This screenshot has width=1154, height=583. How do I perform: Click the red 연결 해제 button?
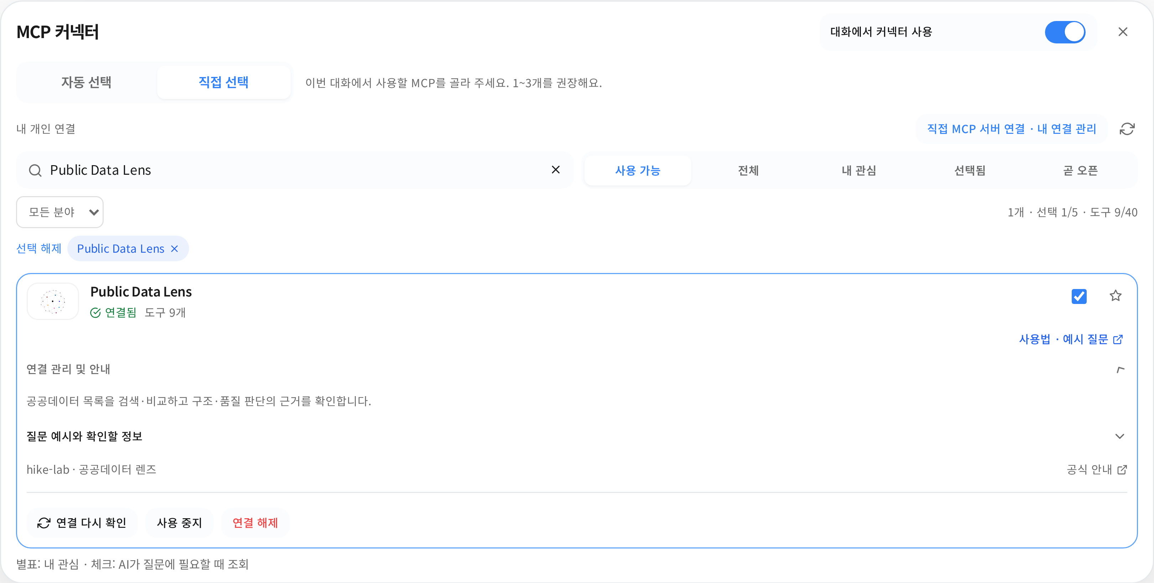coord(255,522)
